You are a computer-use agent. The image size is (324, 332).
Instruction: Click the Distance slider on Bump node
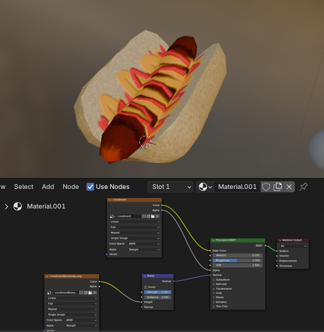pyautogui.click(x=157, y=297)
